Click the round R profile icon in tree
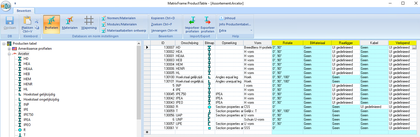This screenshot has height=137, width=420. [x=20, y=130]
